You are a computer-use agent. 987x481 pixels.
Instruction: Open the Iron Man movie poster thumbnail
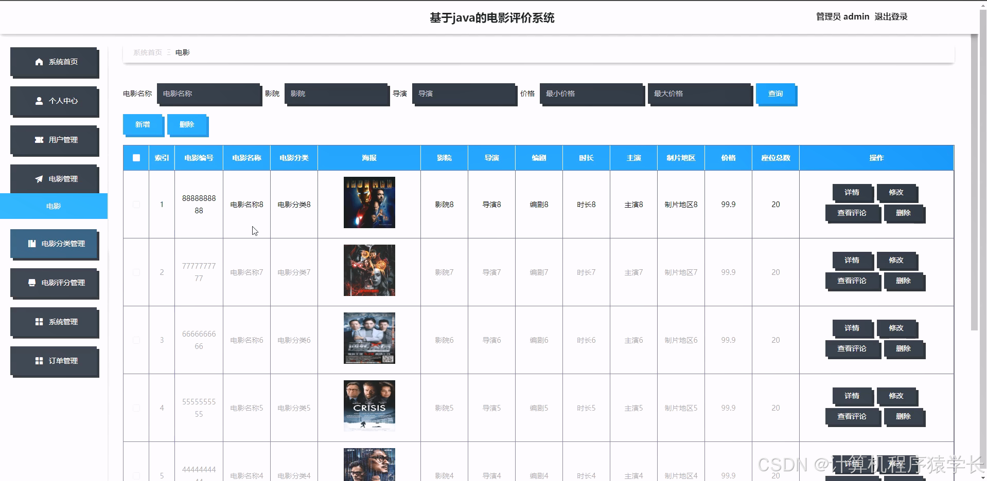pyautogui.click(x=369, y=202)
